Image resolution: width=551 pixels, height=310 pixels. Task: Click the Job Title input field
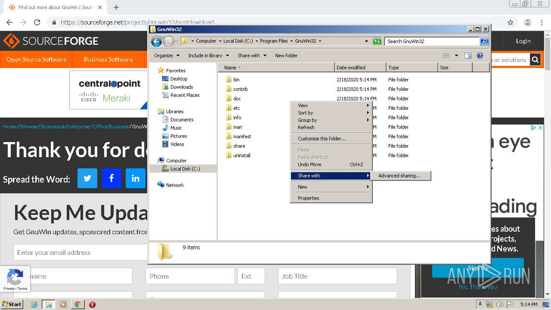(337, 276)
